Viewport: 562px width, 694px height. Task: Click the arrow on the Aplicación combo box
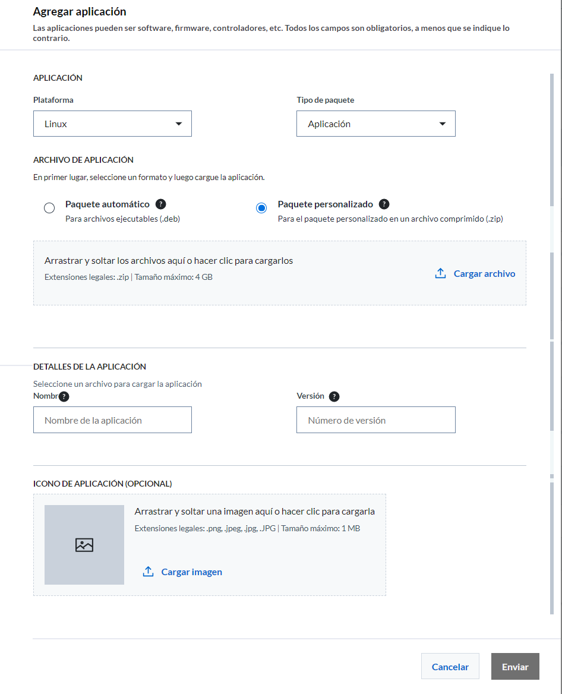[442, 124]
